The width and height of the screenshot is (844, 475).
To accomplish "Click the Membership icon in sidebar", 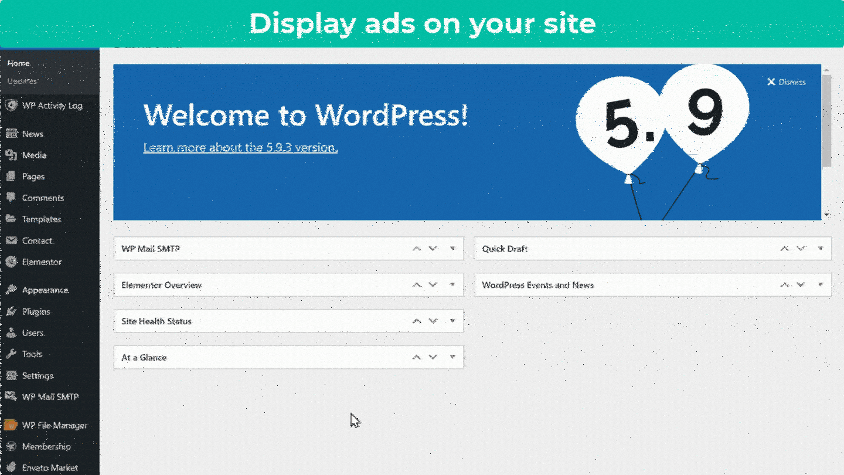I will (11, 446).
